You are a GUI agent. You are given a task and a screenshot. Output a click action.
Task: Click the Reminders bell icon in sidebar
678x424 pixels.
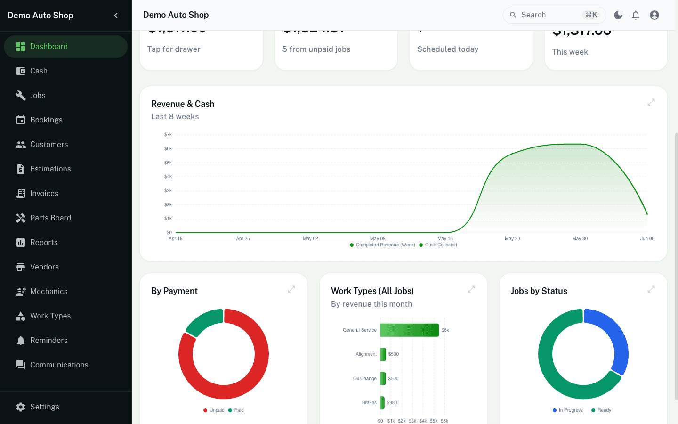click(21, 340)
